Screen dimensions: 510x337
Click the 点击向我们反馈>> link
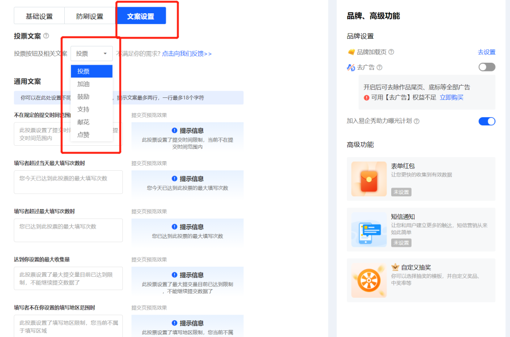pos(187,54)
